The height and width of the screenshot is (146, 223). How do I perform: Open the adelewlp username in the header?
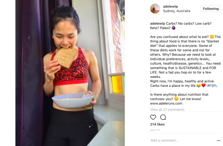170,6
